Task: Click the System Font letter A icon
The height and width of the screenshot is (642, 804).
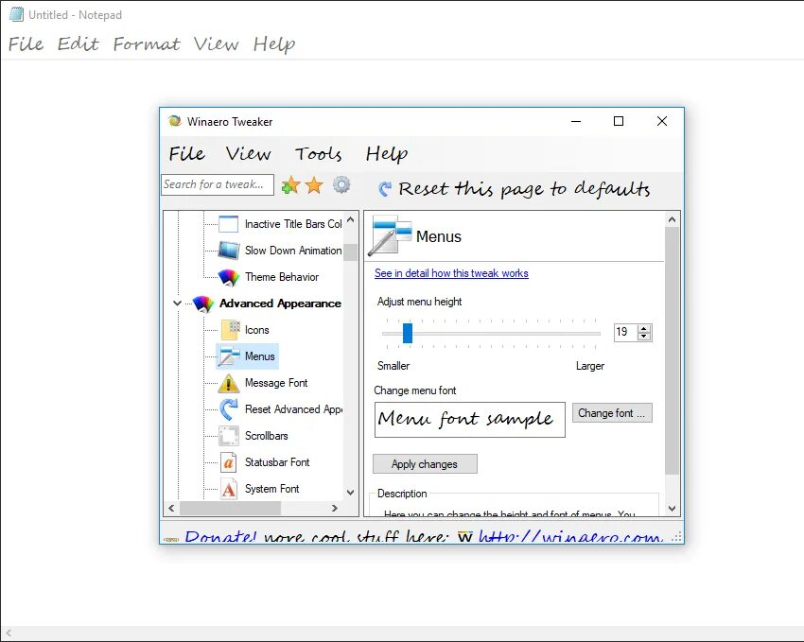Action: (x=229, y=489)
